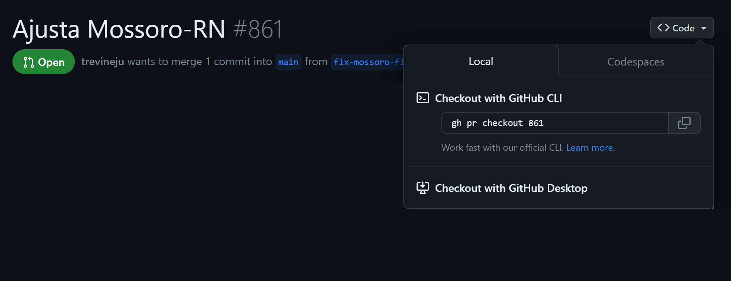Copy the gh pr checkout command
This screenshot has height=281, width=731.
coord(684,123)
